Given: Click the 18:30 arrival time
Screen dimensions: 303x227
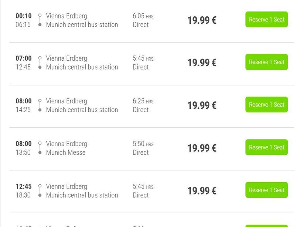Looking at the screenshot, I should (x=23, y=195).
